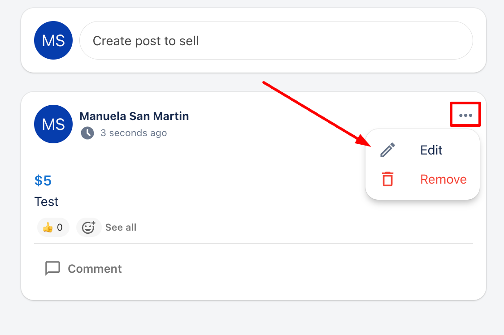Click the red trash can icon

click(x=387, y=179)
